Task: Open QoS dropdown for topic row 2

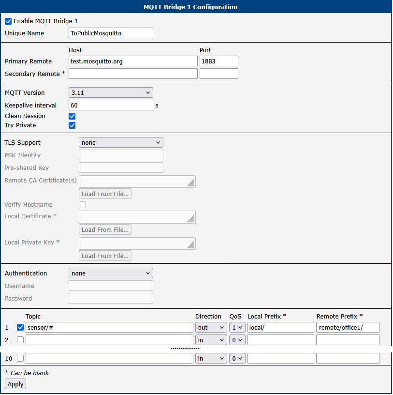Action: [237, 340]
